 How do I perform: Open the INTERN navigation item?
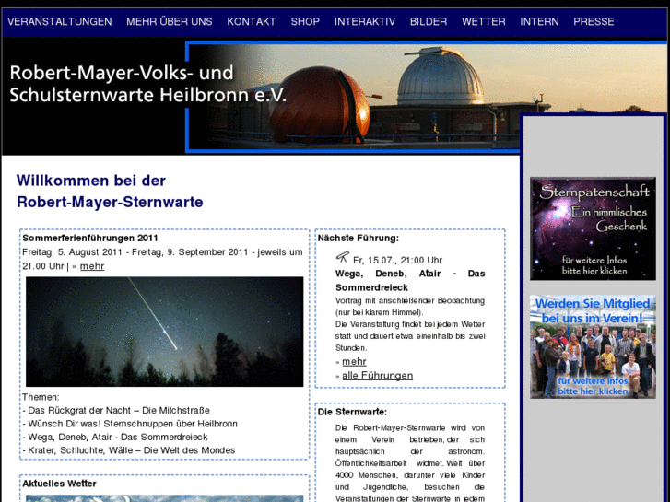tap(539, 22)
